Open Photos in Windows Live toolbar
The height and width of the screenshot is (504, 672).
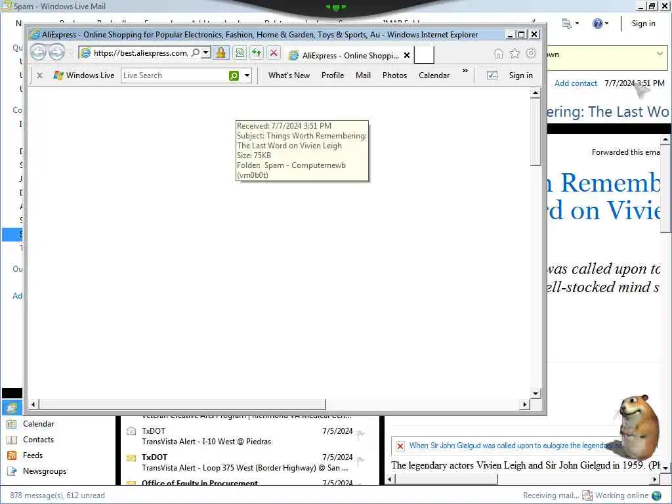pos(394,75)
